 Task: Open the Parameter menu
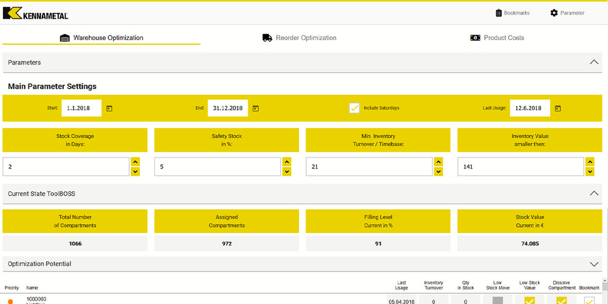[x=567, y=13]
